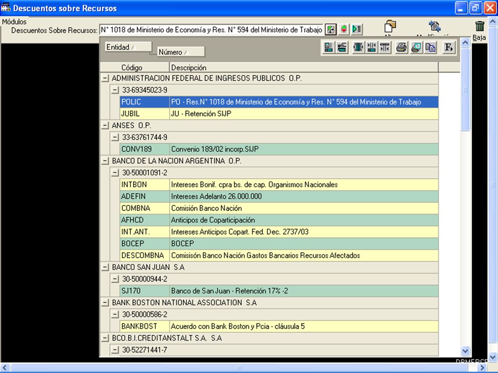Select the POLIC row
Viewport: 498px width, 373px height.
(x=279, y=102)
